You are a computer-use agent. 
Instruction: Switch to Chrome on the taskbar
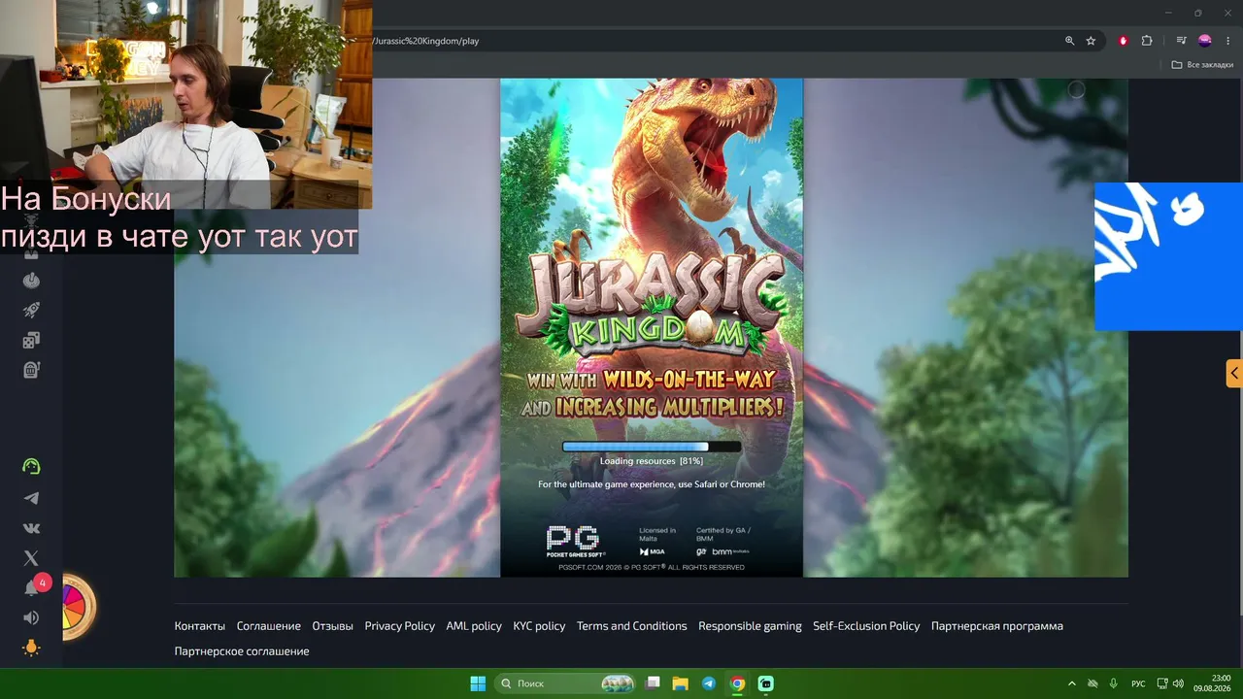click(737, 683)
